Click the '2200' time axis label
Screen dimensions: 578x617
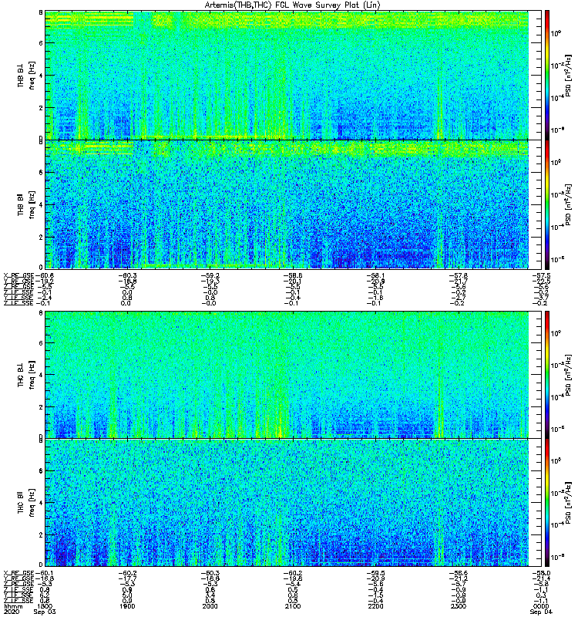[x=375, y=606]
